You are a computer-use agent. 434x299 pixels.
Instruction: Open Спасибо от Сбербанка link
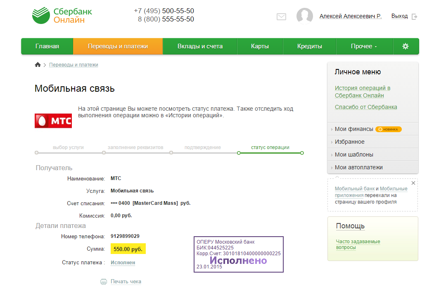point(365,107)
